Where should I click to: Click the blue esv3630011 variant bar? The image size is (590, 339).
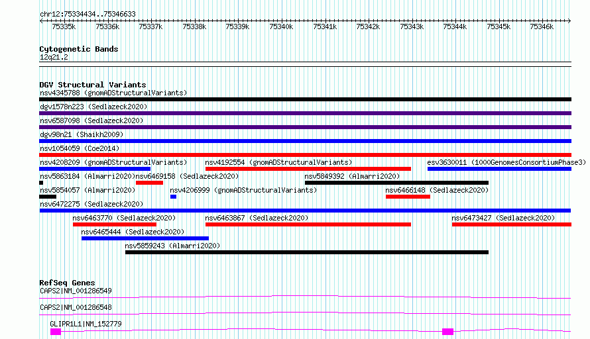[499, 169]
